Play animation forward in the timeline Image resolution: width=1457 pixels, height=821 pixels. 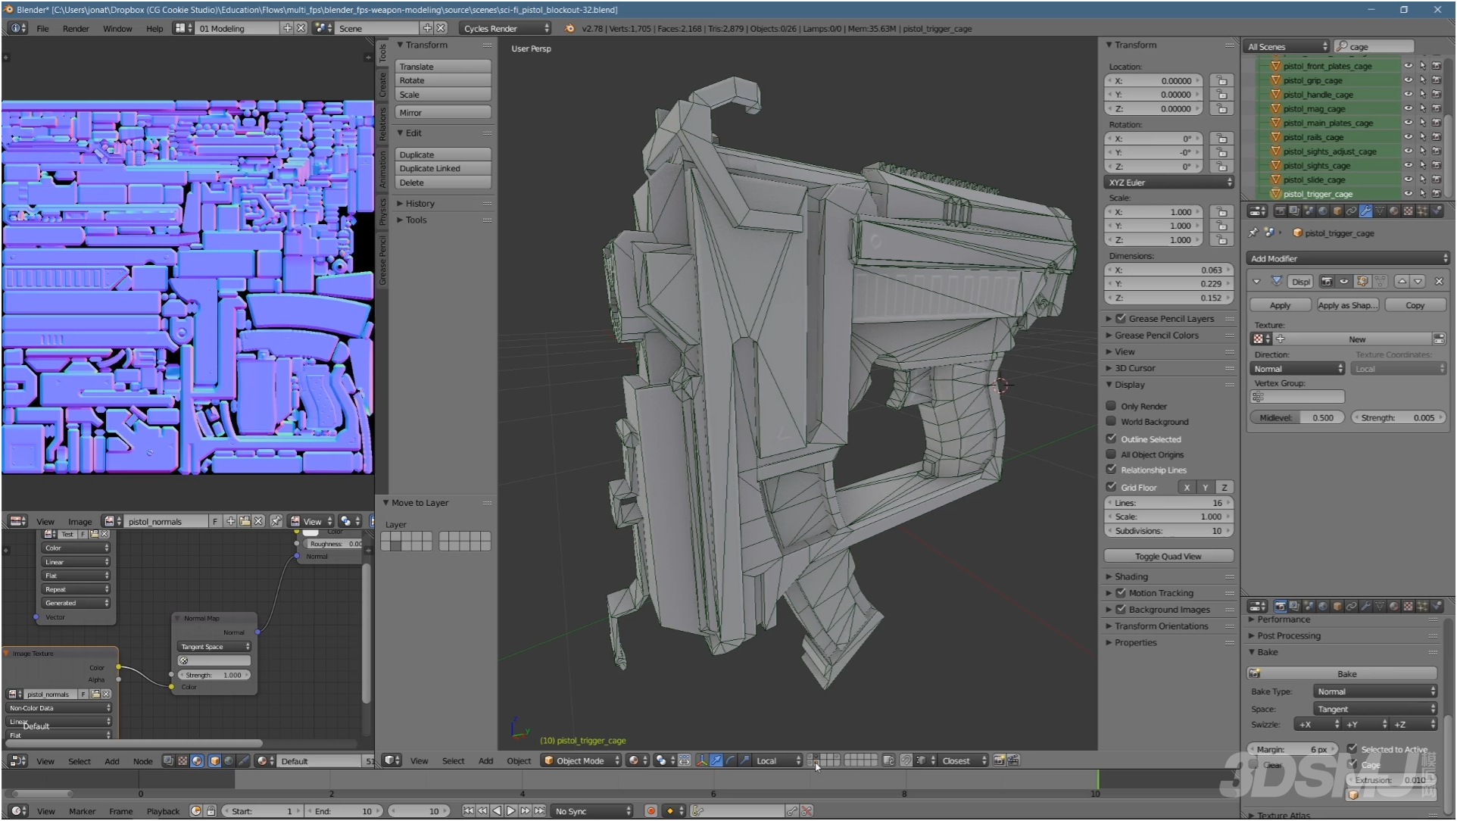[x=511, y=811]
